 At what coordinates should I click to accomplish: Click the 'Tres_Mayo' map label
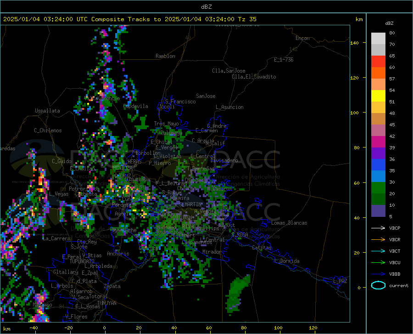(x=166, y=124)
